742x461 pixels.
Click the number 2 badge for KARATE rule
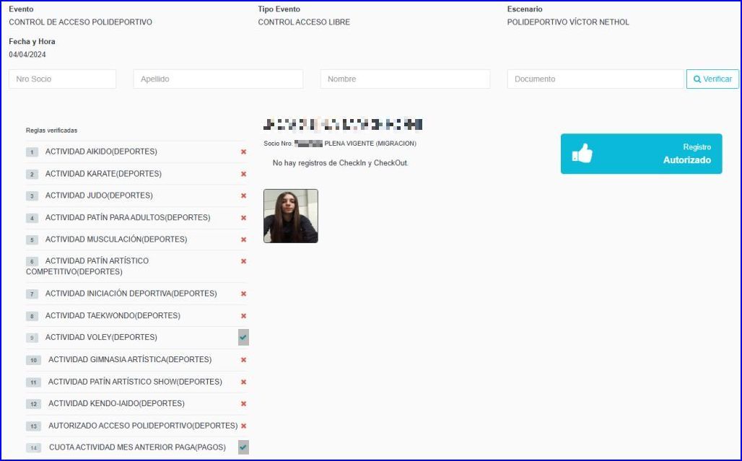pos(32,175)
